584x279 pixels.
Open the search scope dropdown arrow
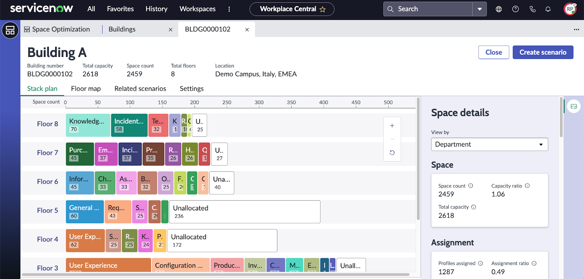pos(480,9)
